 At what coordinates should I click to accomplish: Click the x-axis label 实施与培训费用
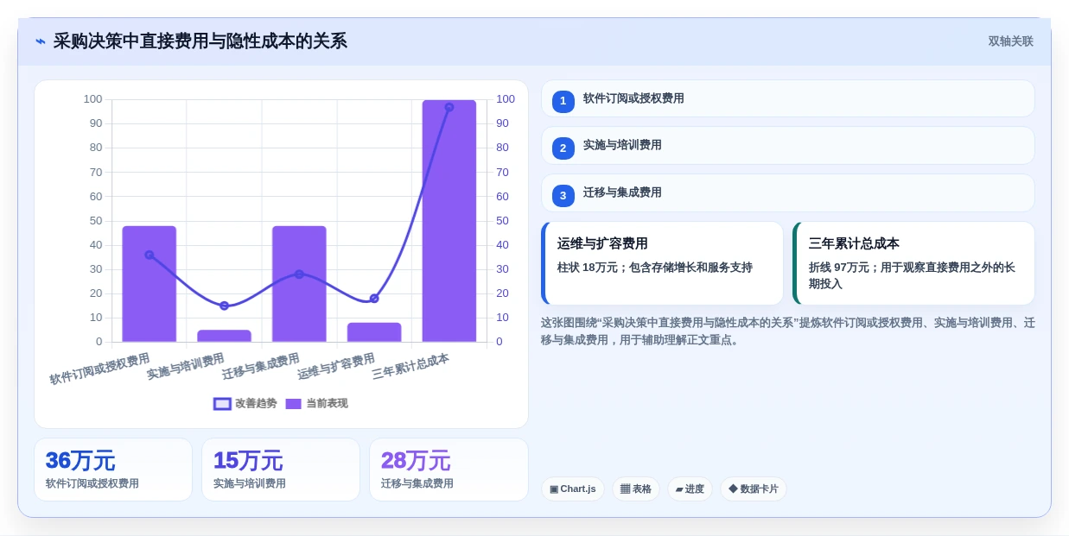point(186,367)
